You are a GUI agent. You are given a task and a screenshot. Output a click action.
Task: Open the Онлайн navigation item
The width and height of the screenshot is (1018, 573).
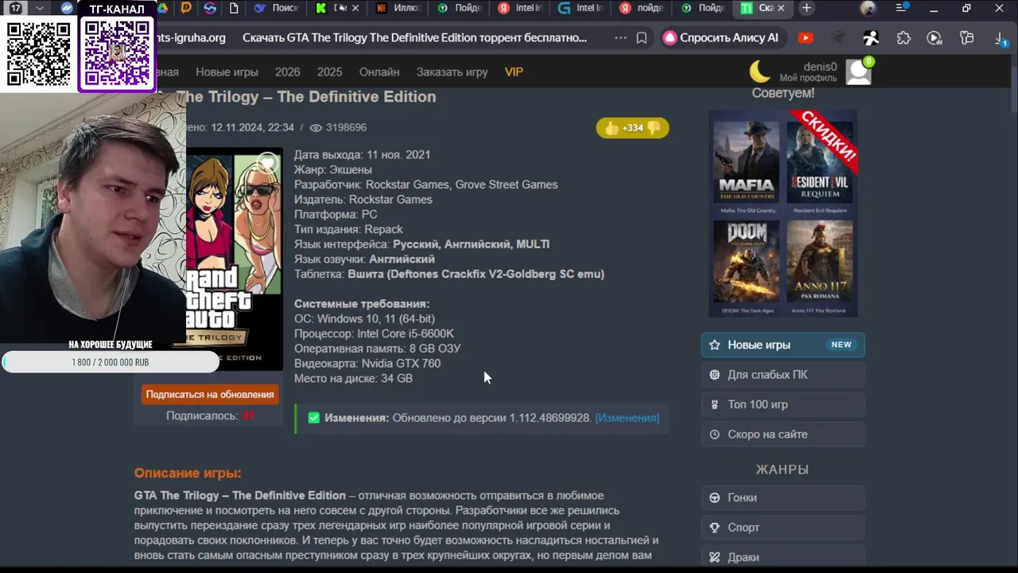click(x=379, y=72)
